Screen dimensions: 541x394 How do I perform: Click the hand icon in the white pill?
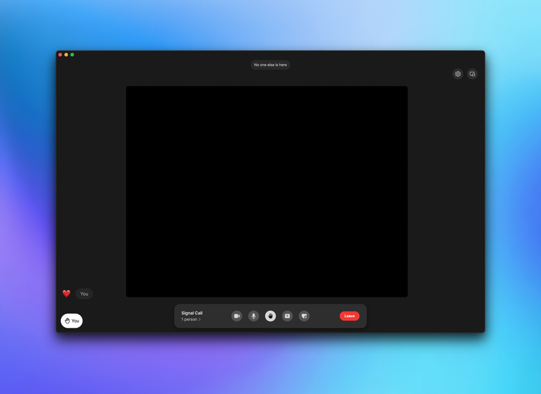point(66,321)
